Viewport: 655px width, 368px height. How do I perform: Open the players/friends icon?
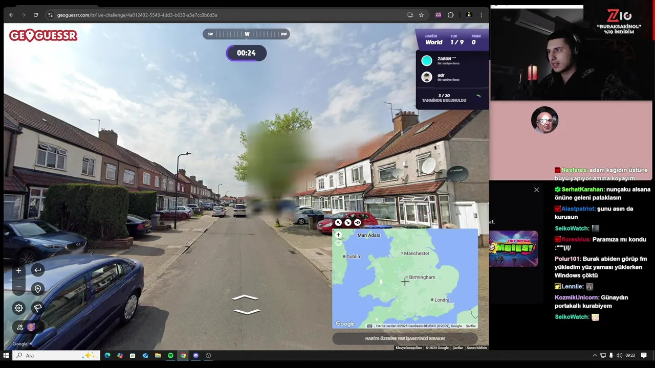pos(20,327)
